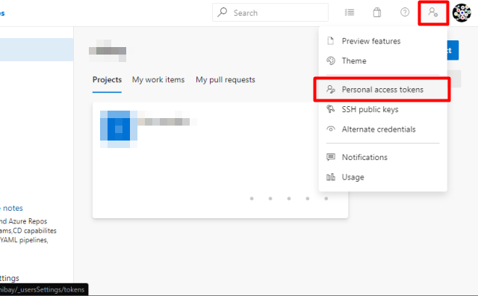Click the Usage bar chart icon
The width and height of the screenshot is (478, 296).
click(331, 177)
